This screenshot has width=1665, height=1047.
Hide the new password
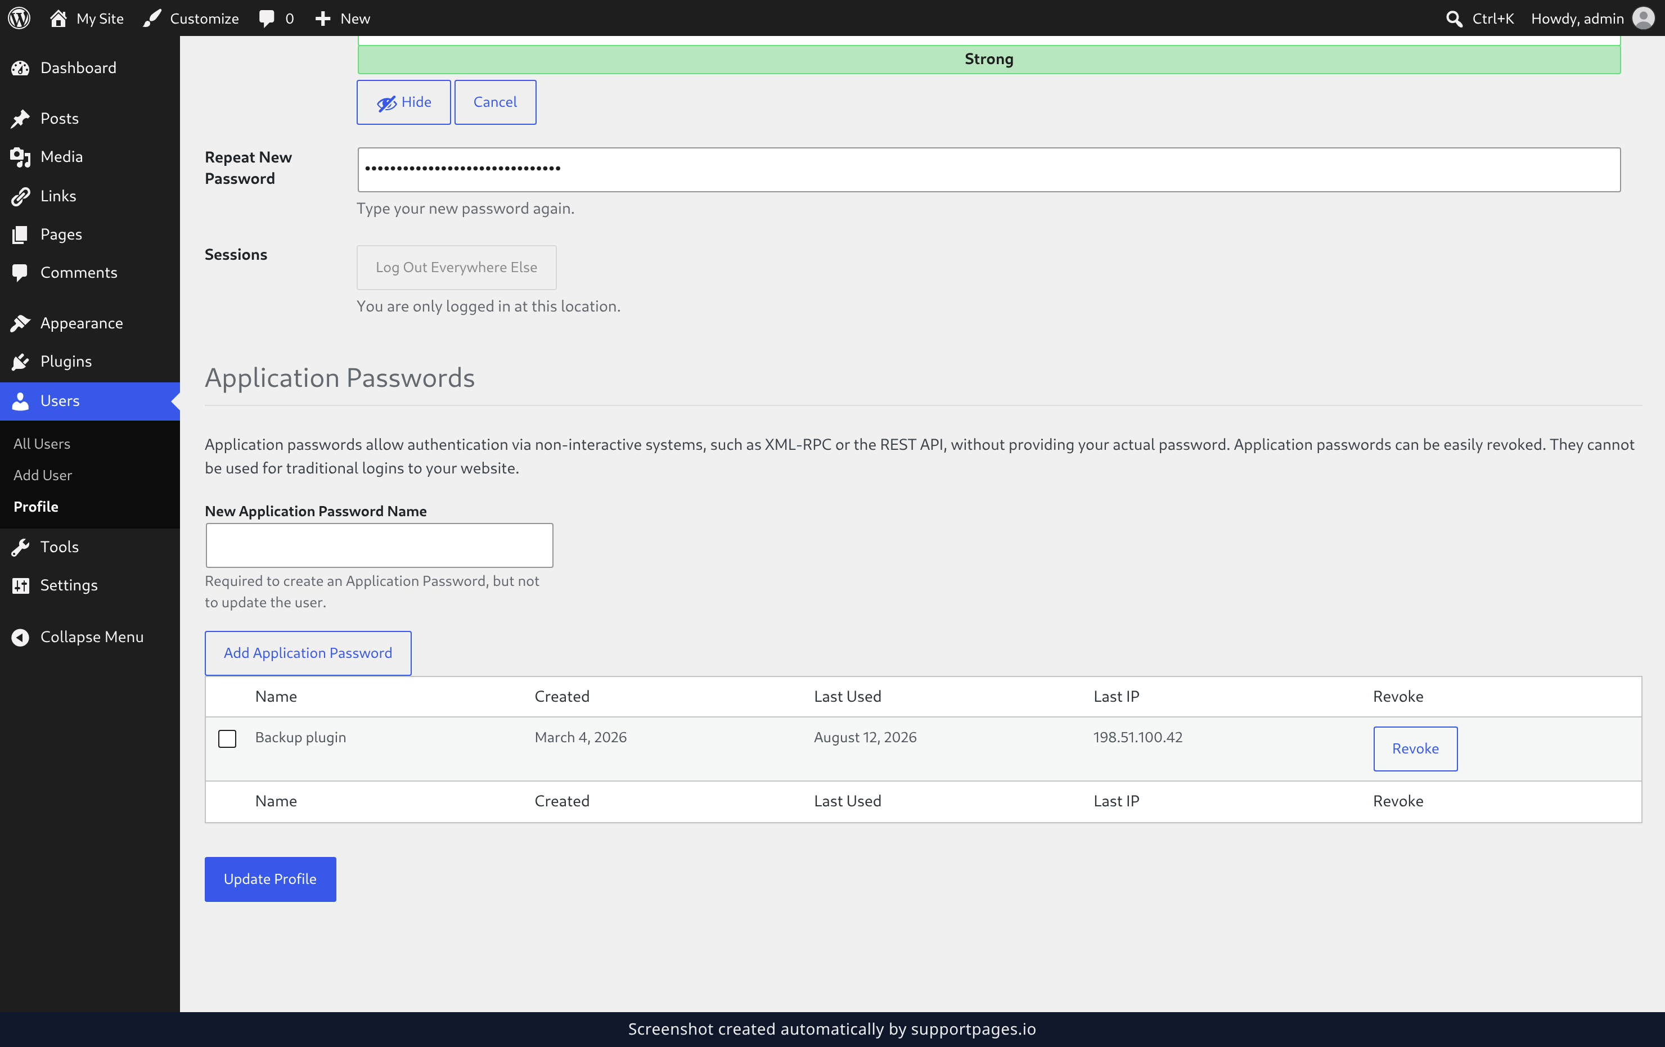tap(403, 102)
